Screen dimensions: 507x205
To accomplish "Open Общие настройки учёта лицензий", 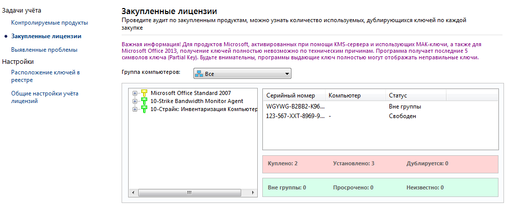I will (x=45, y=97).
